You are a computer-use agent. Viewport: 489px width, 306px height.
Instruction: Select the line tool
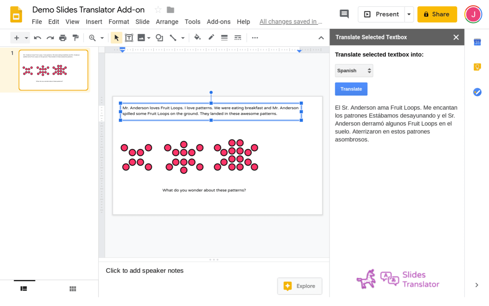[173, 37]
